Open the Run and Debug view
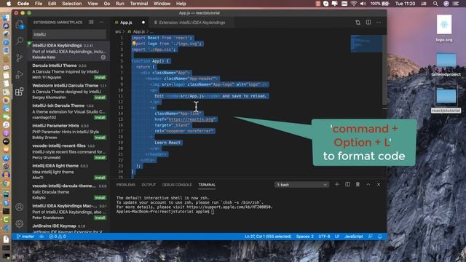This screenshot has height=262, width=466. pos(20,74)
